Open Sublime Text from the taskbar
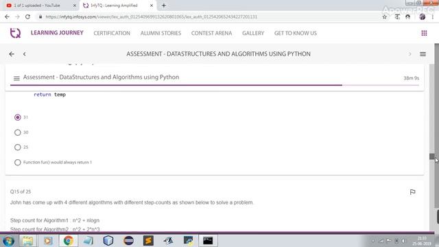The width and height of the screenshot is (439, 247). [x=148, y=241]
